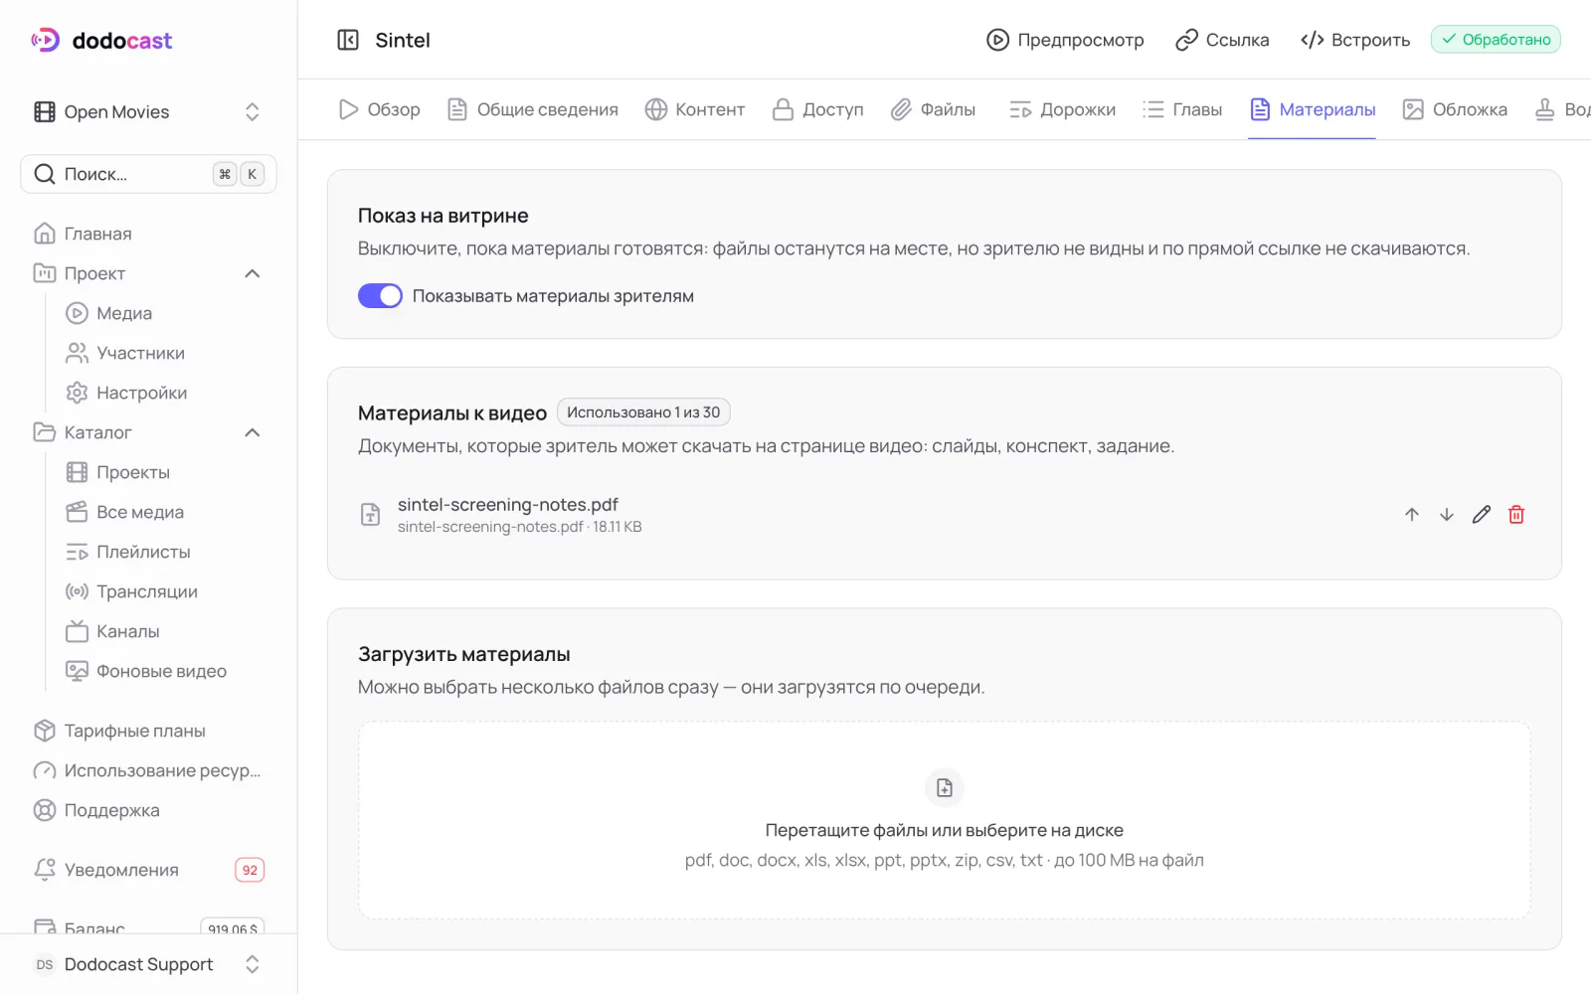Toggle Показывать материалы зрителям switch
This screenshot has height=994, width=1591.
[380, 295]
